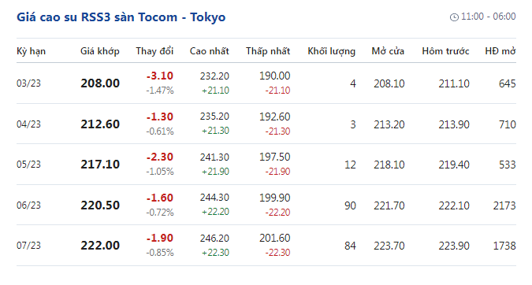Image resolution: width=532 pixels, height=285 pixels.
Task: Select the HĐ mở column header
Action: pyautogui.click(x=500, y=51)
